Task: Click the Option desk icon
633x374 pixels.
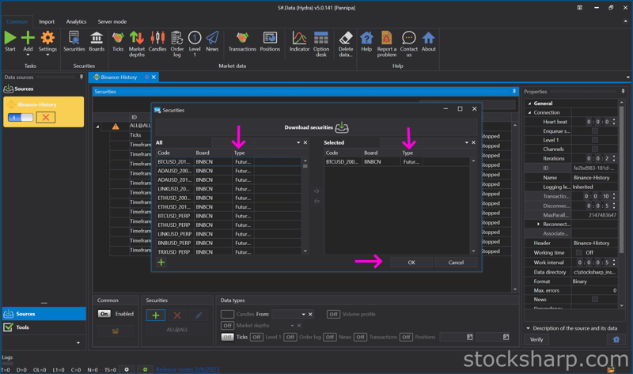Action: 321,38
